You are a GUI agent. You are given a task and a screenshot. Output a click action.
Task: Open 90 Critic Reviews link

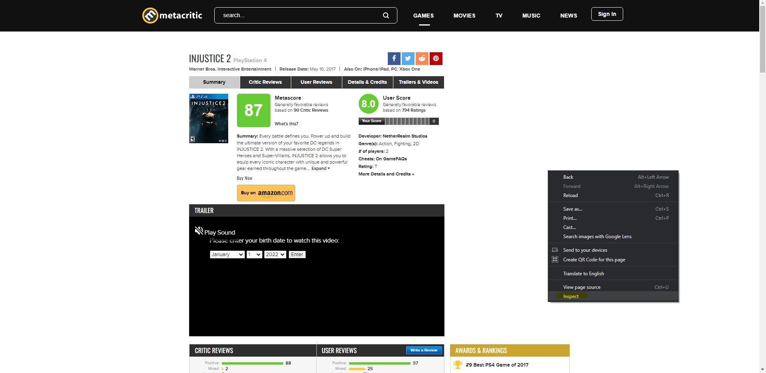tap(311, 111)
